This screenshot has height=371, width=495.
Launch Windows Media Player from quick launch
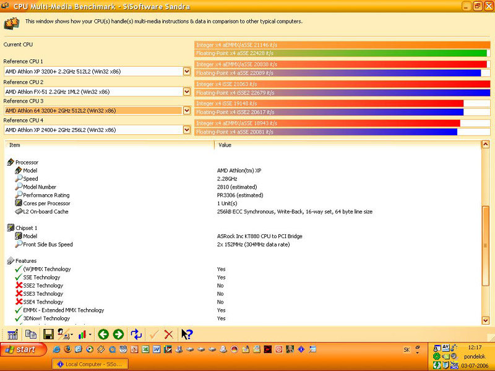pos(90,349)
